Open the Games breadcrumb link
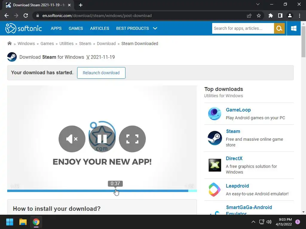This screenshot has width=306, height=229. [47, 44]
